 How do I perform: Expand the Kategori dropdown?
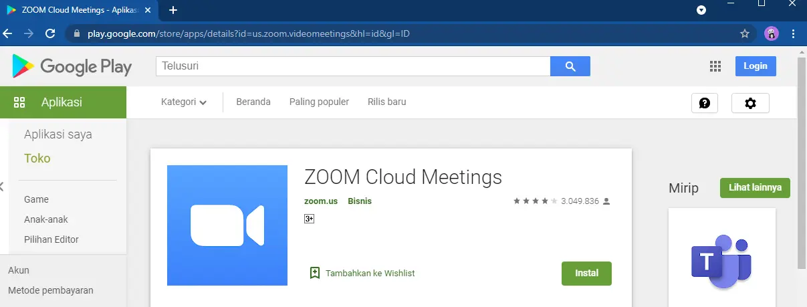184,102
